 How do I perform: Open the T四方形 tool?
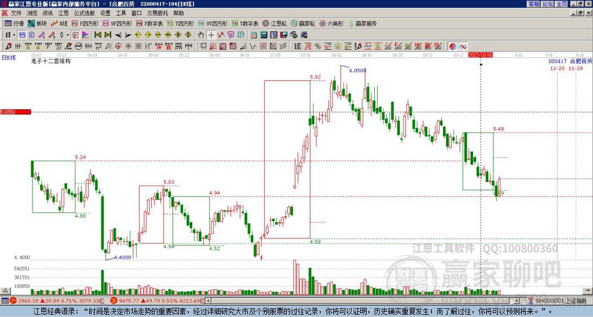coord(181,23)
